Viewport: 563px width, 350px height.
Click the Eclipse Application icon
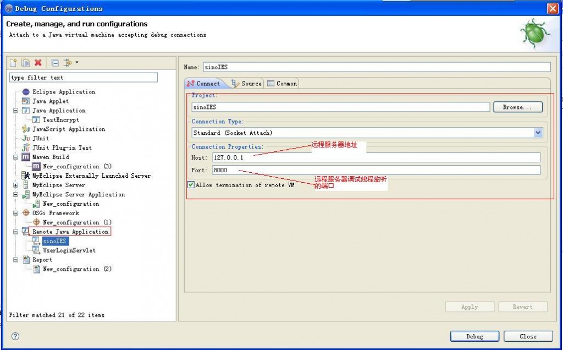click(26, 92)
